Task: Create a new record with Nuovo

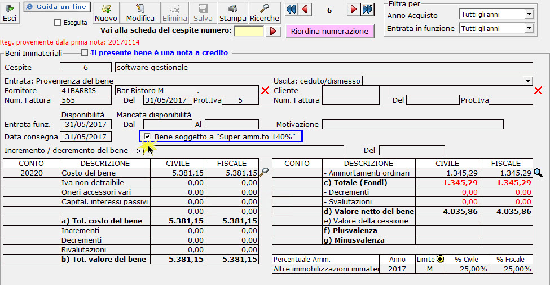Action: pos(106,12)
